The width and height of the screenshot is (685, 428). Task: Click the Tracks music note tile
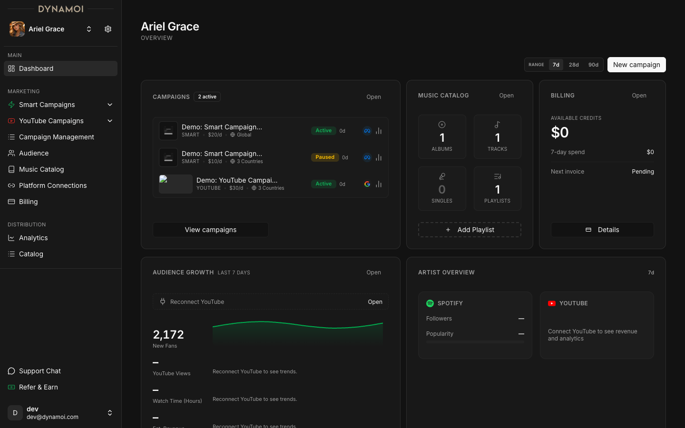pos(497,136)
